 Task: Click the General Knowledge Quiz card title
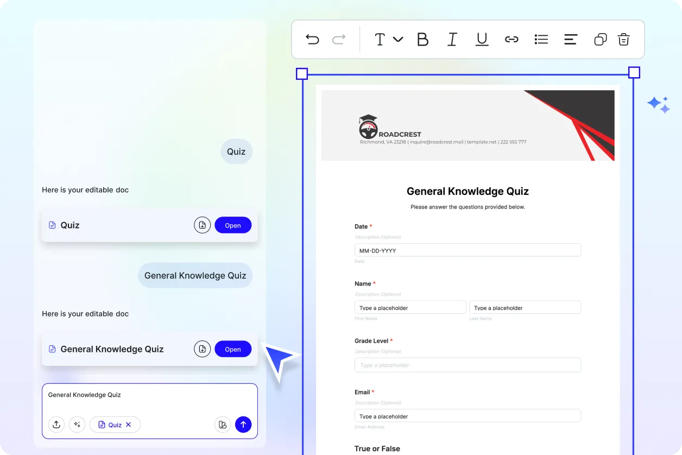pos(112,349)
